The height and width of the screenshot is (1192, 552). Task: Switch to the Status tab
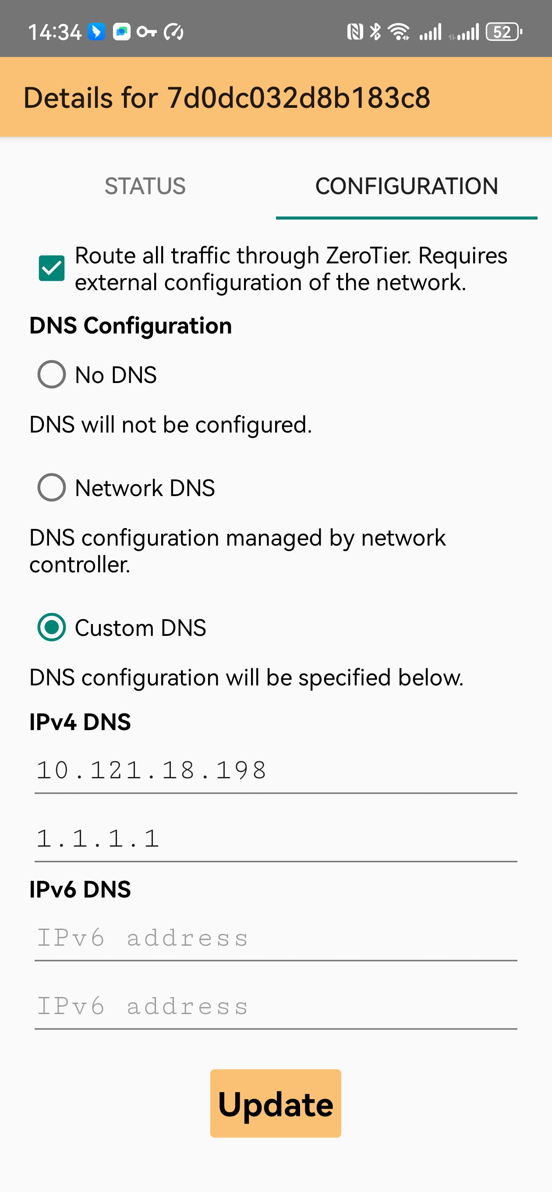click(145, 186)
